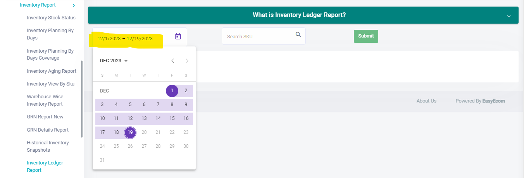This screenshot has width=524, height=178.
Task: Click the sidebar vertical scrollbar
Action: pyautogui.click(x=82, y=99)
